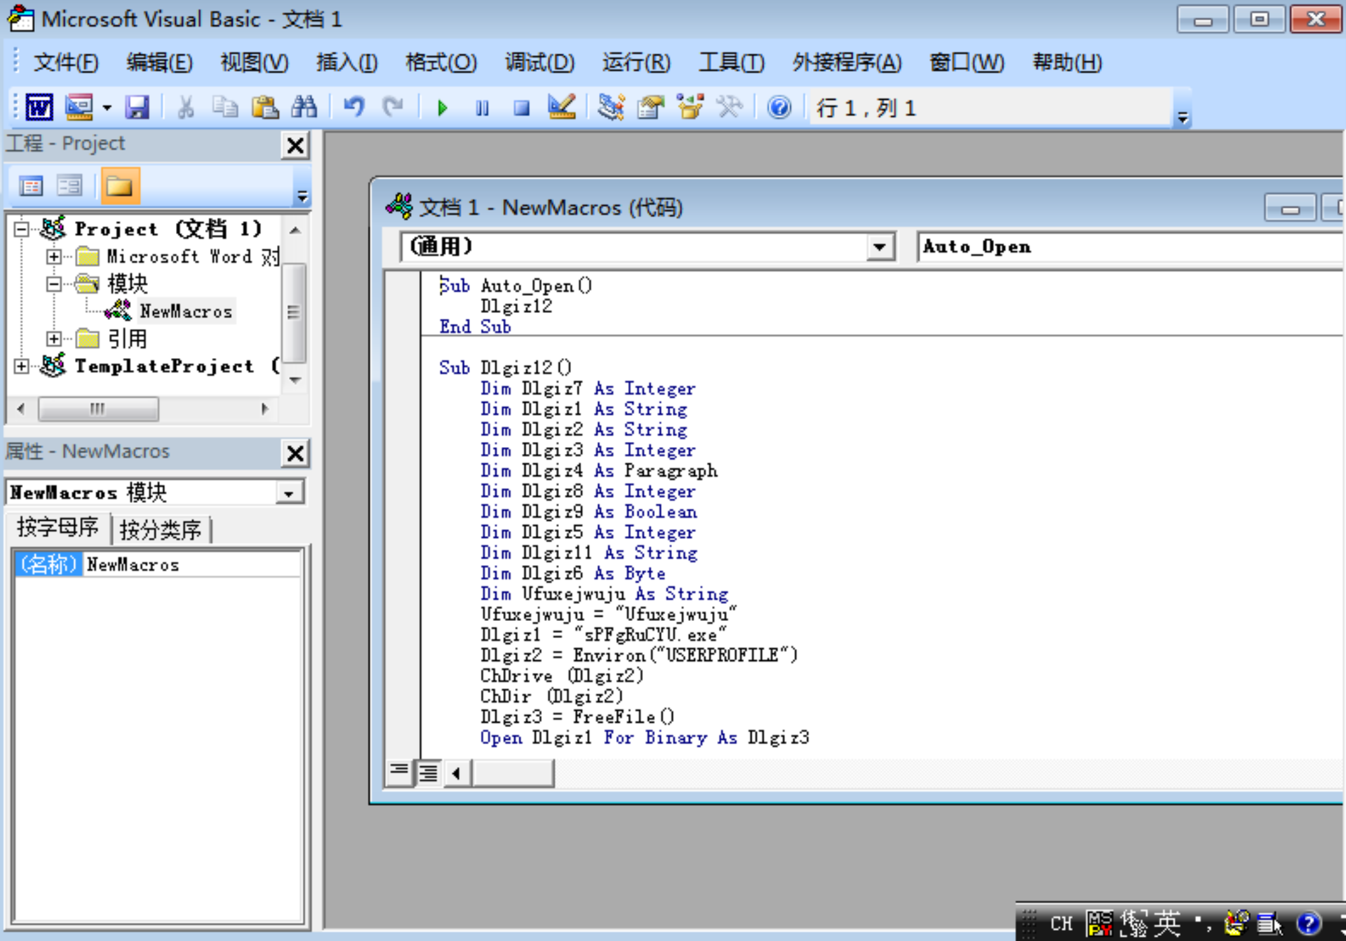Expand the 引用 folder node
1346x941 pixels.
pyautogui.click(x=54, y=339)
